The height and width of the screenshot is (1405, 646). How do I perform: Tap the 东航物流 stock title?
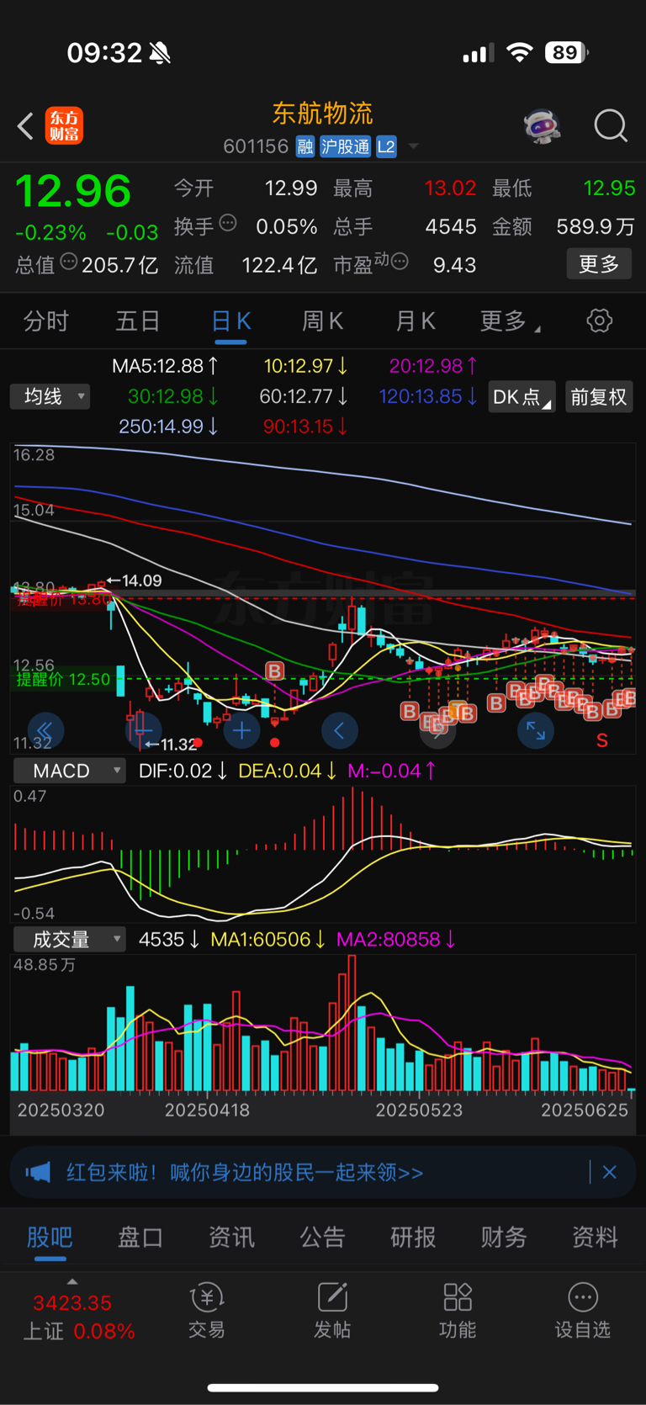pos(322,113)
